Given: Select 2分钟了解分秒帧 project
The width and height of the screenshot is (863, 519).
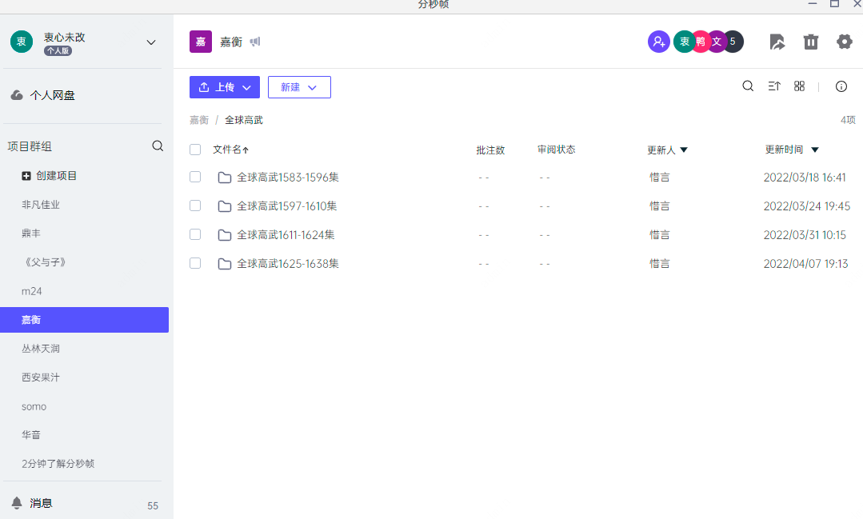Looking at the screenshot, I should click(x=58, y=464).
